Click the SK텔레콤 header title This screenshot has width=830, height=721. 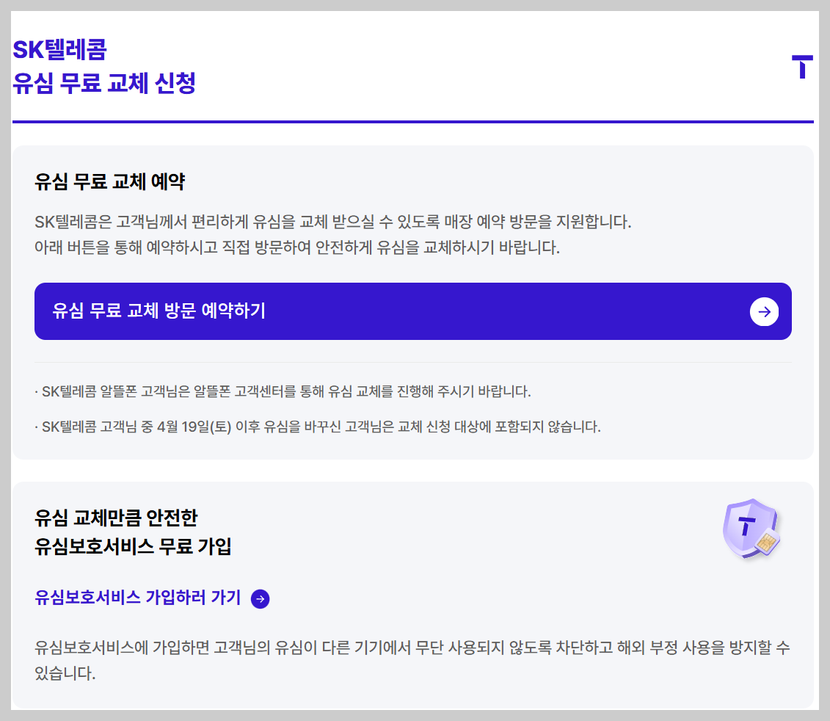pos(60,50)
